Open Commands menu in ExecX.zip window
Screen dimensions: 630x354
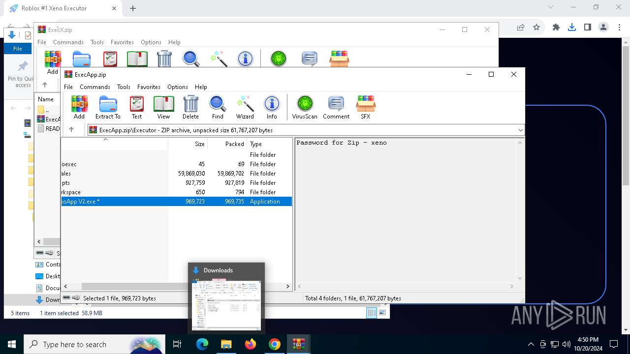point(68,42)
